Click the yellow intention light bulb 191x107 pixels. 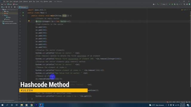(29, 21)
